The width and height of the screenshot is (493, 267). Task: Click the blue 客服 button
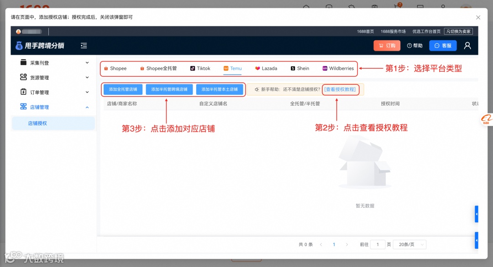443,46
